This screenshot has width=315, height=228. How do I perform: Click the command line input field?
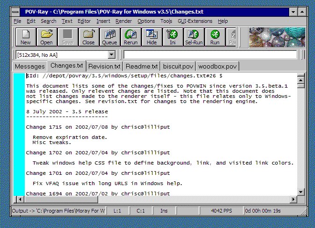coord(210,55)
